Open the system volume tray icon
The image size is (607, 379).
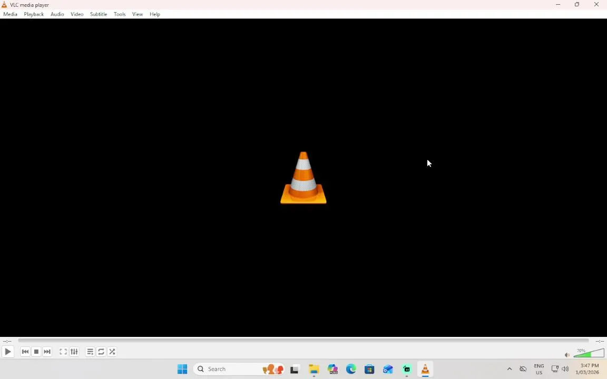click(x=565, y=369)
